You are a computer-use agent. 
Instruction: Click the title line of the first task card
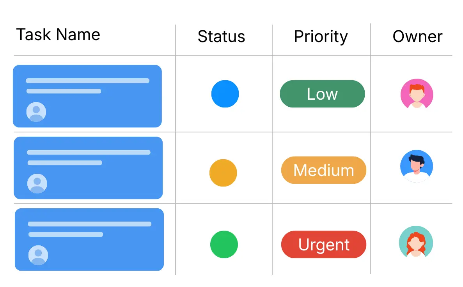click(87, 81)
